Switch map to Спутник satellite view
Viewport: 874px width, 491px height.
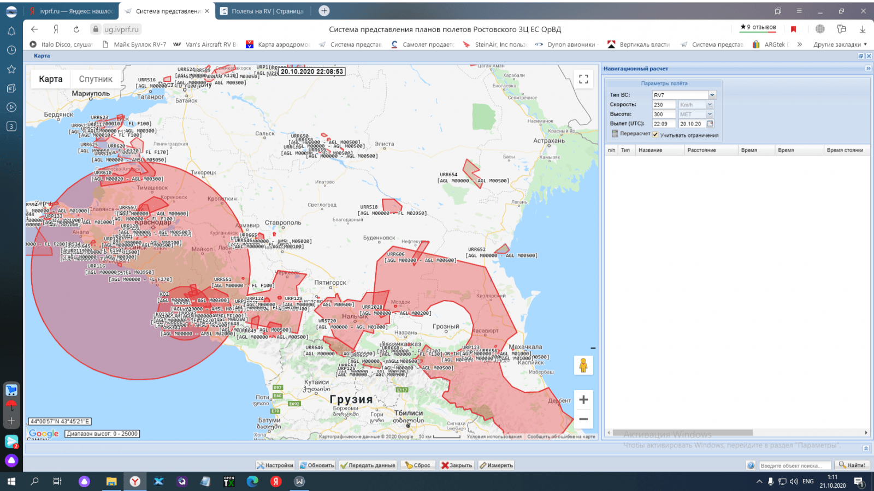[95, 79]
